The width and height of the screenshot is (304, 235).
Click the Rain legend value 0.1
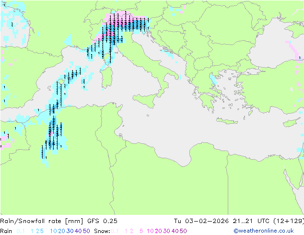click(21, 231)
